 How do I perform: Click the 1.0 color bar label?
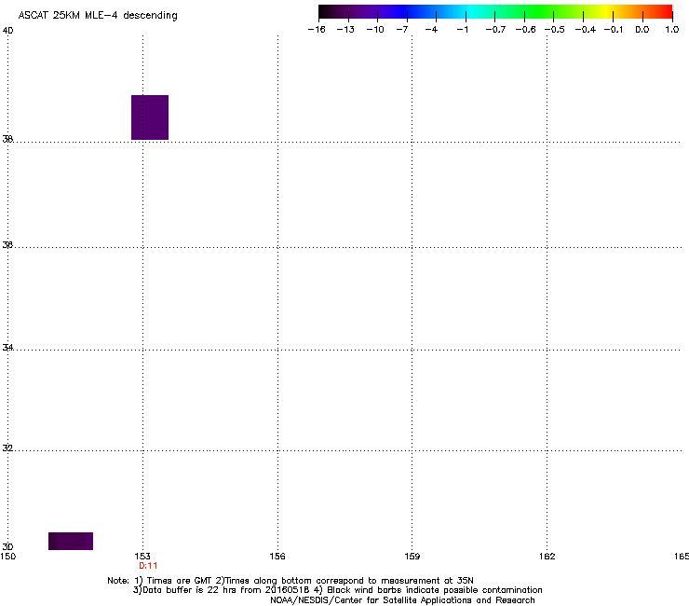click(672, 30)
